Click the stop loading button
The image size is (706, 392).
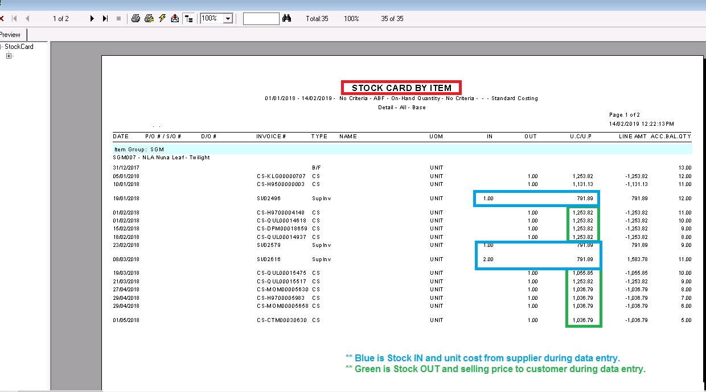click(118, 19)
